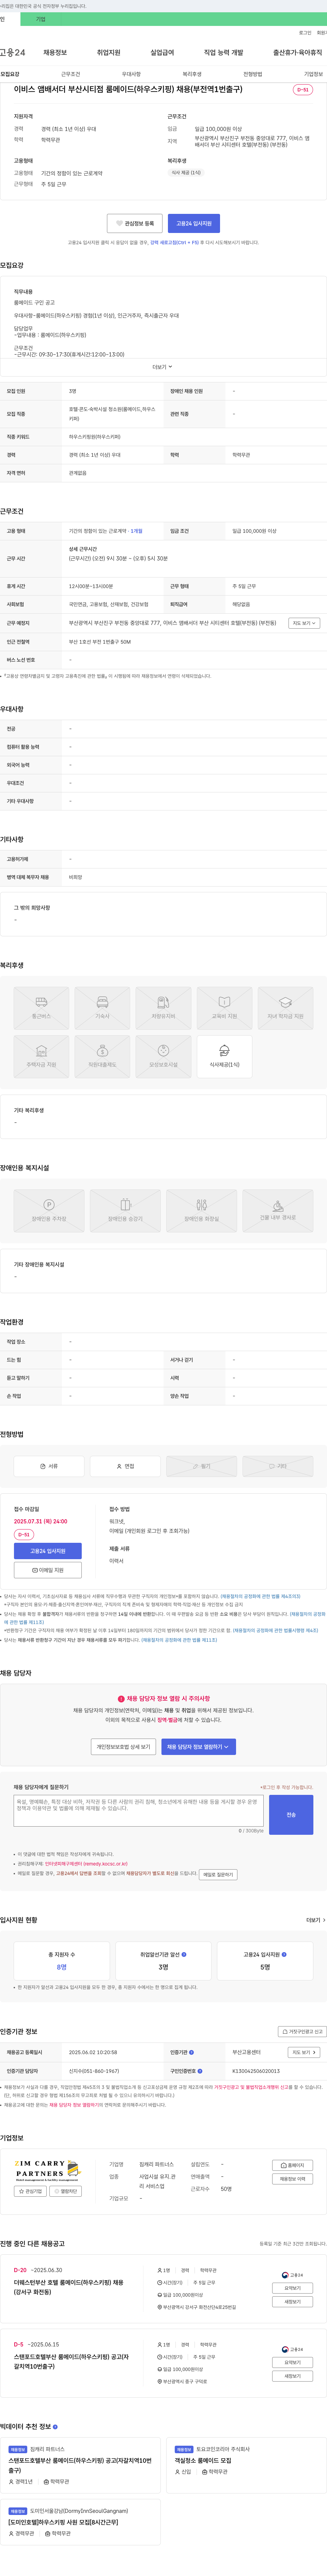Select the 장애인용 승강기 icon
The height and width of the screenshot is (2576, 327).
click(125, 1210)
